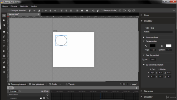
Task: Select the Pen tool
Action: pyautogui.click(x=4, y=37)
